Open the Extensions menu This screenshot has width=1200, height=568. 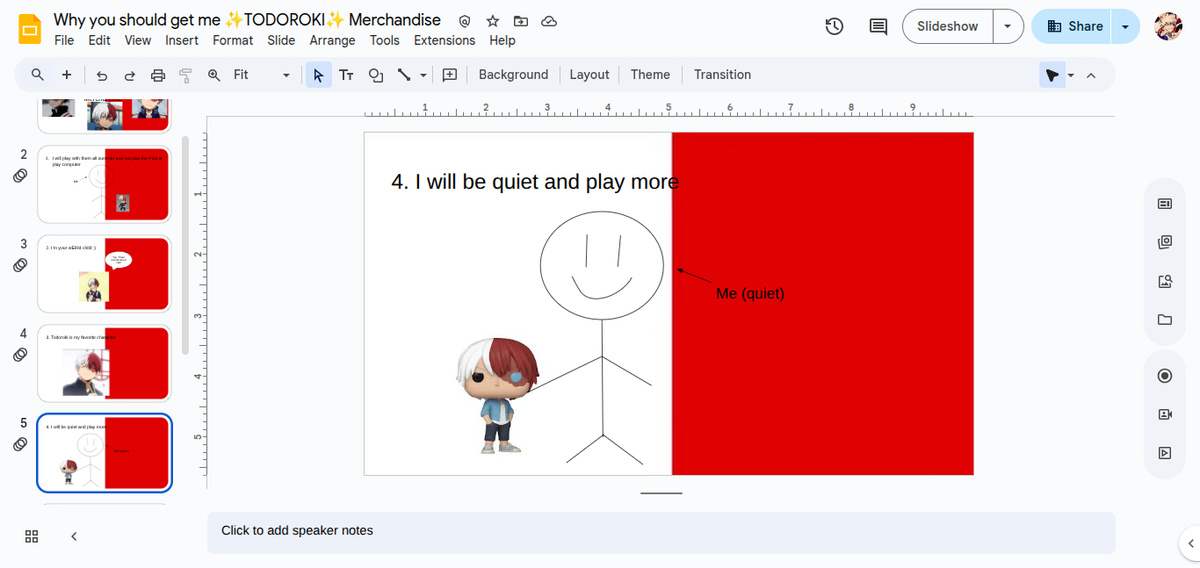(445, 40)
